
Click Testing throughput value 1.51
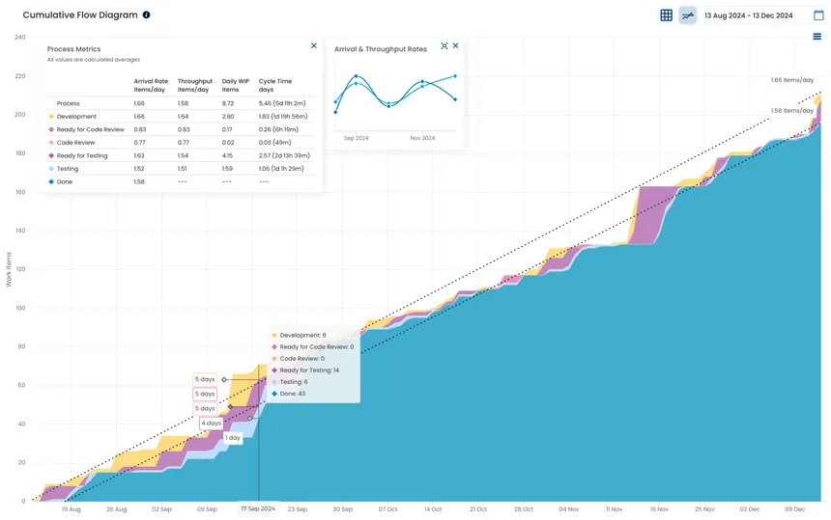pos(182,169)
